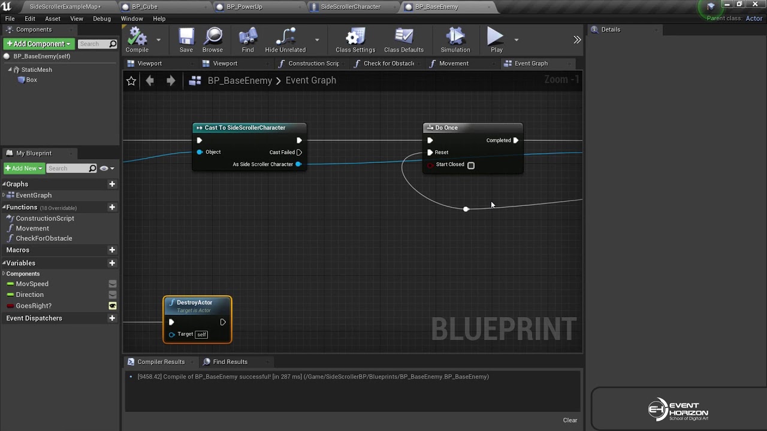The image size is (767, 431).
Task: Open the Find tool in toolbar
Action: (x=247, y=40)
